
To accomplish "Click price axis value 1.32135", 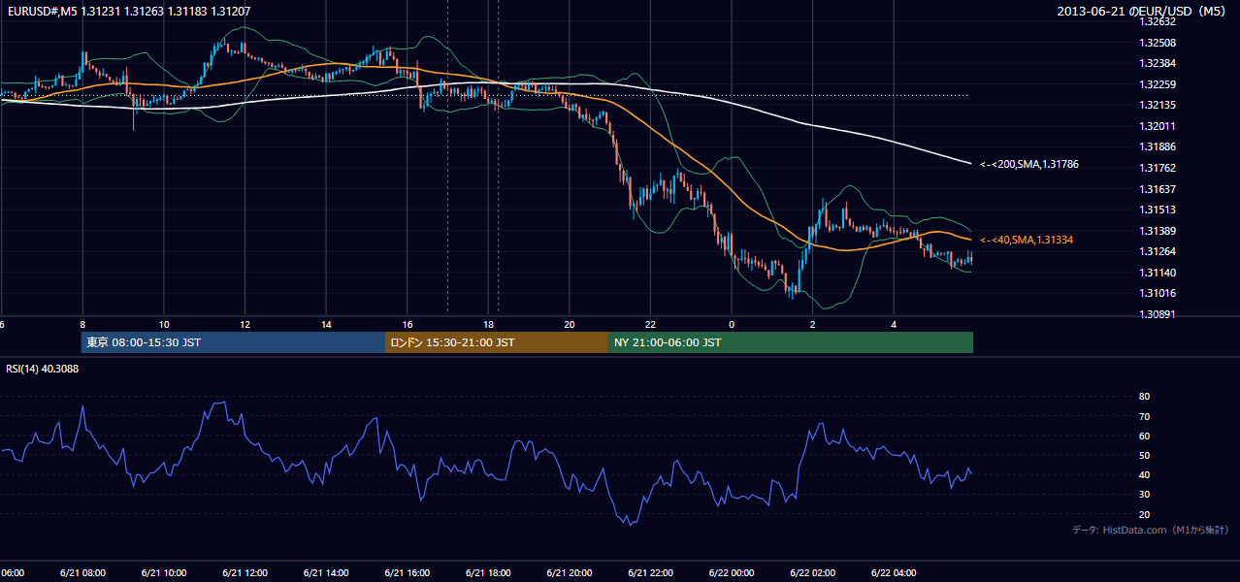I will [x=1158, y=105].
